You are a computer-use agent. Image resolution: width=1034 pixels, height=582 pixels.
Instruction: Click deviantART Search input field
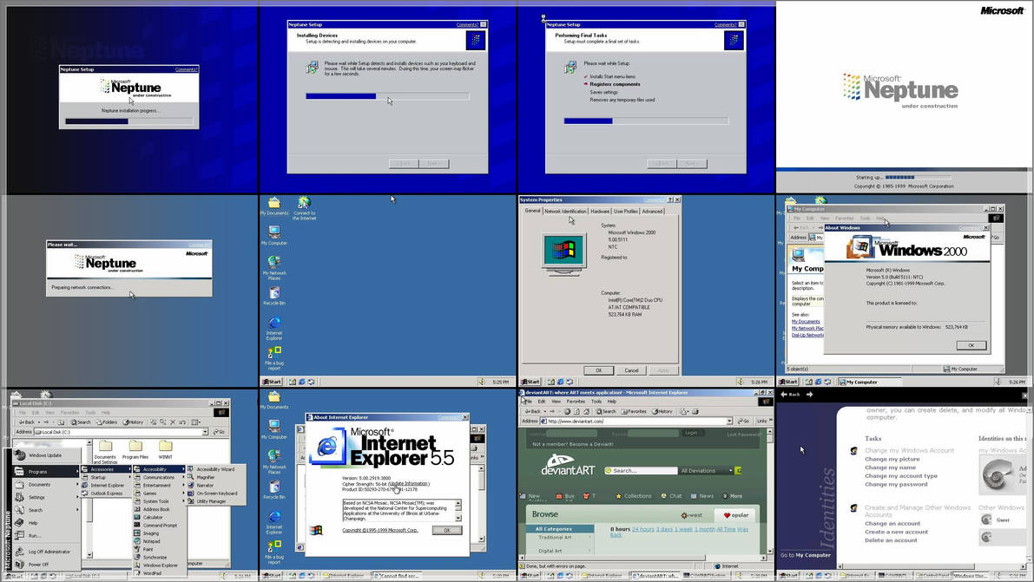click(641, 471)
